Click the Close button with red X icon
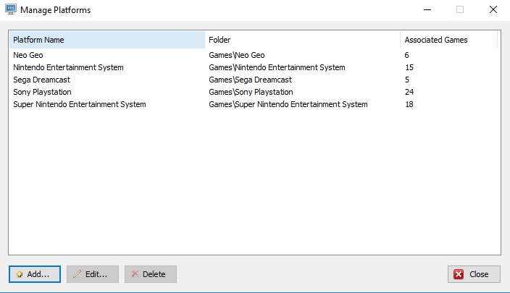This screenshot has width=510, height=293. click(474, 274)
